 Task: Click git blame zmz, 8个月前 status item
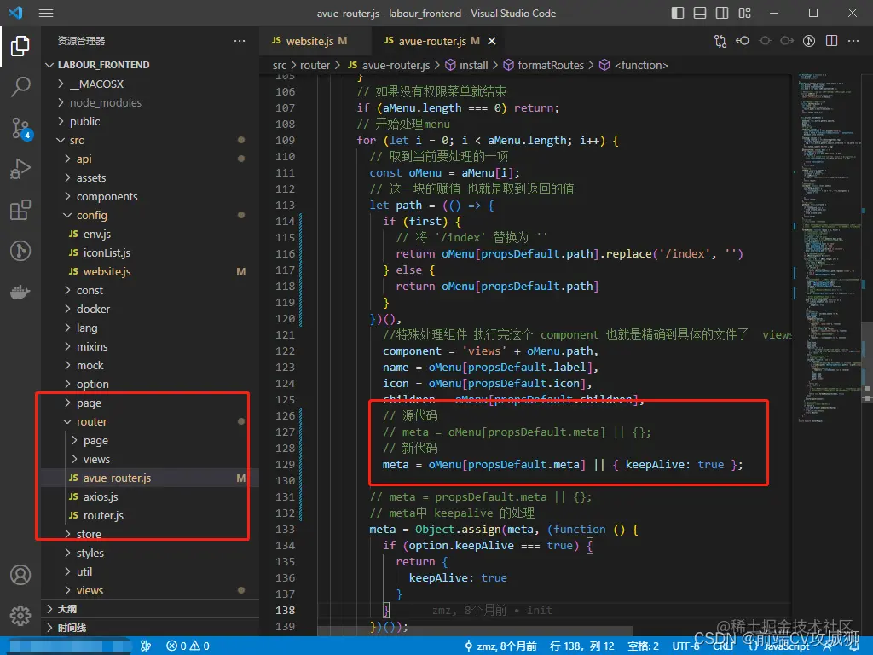coord(500,646)
